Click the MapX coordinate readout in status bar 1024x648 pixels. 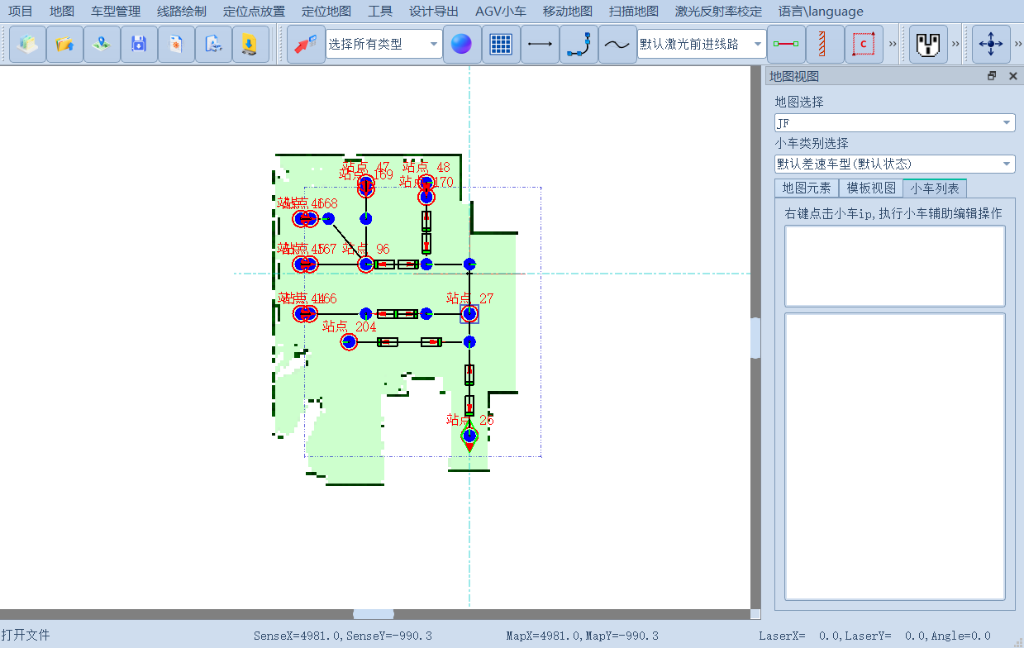pos(582,636)
